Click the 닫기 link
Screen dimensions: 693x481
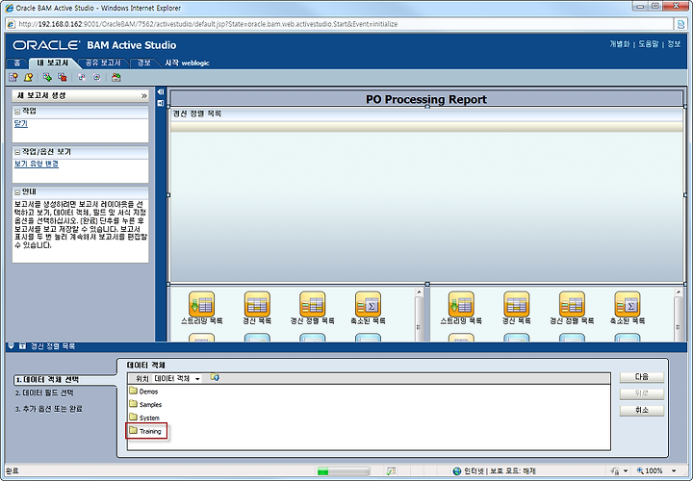[x=21, y=124]
